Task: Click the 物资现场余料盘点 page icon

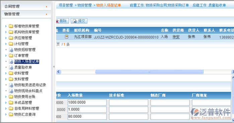Action: [x=11, y=91]
